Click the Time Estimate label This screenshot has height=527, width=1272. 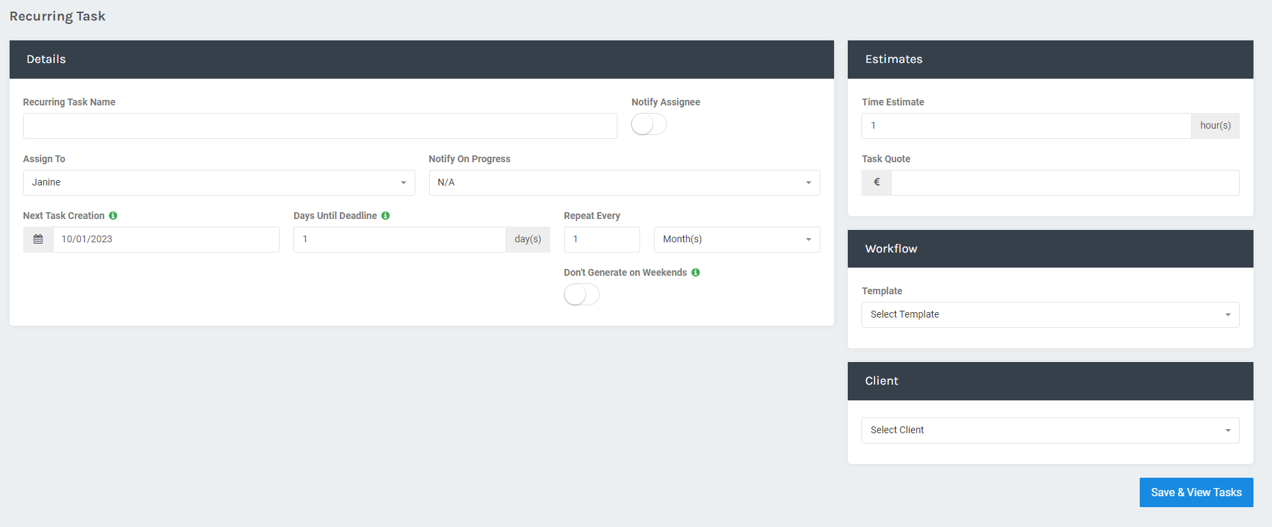point(893,102)
